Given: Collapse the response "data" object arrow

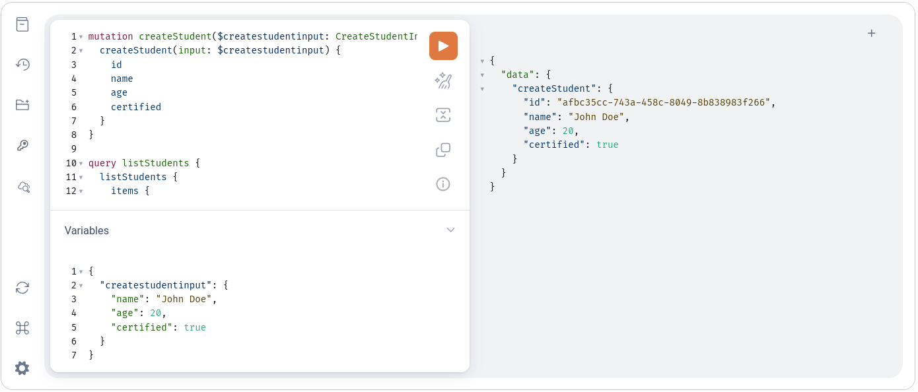Looking at the screenshot, I should pos(483,75).
